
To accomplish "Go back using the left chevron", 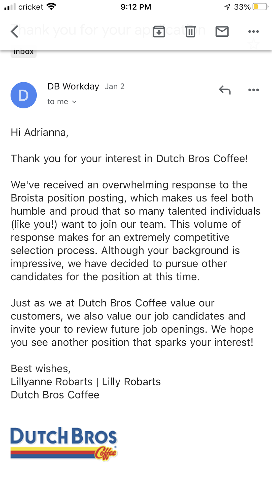I will [x=15, y=31].
